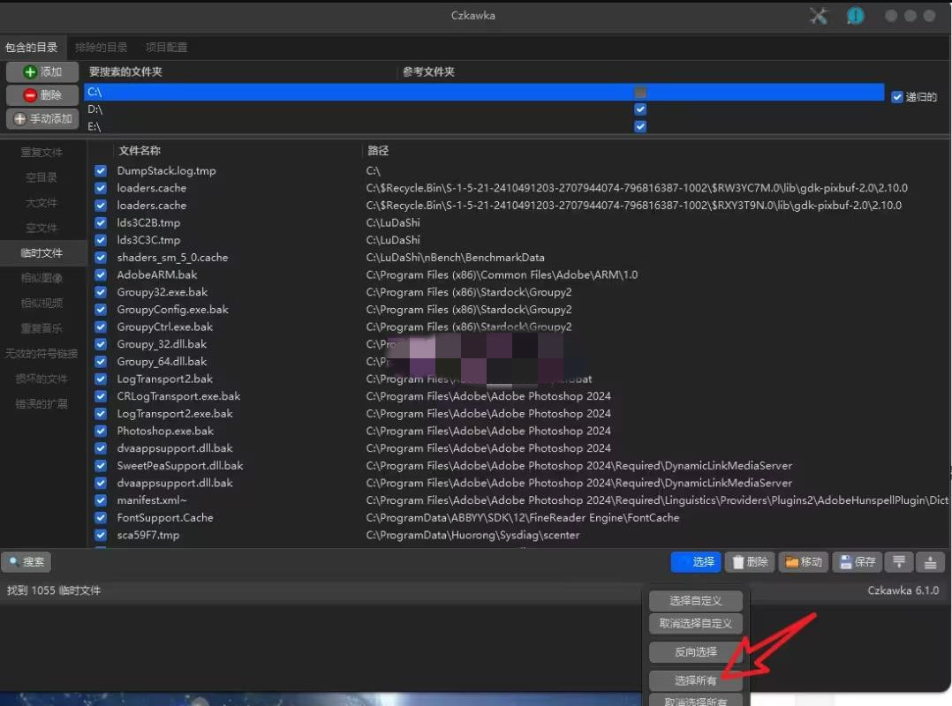Toggle the 递归的 recursive checkbox
Screen dimensions: 952x706
897,97
